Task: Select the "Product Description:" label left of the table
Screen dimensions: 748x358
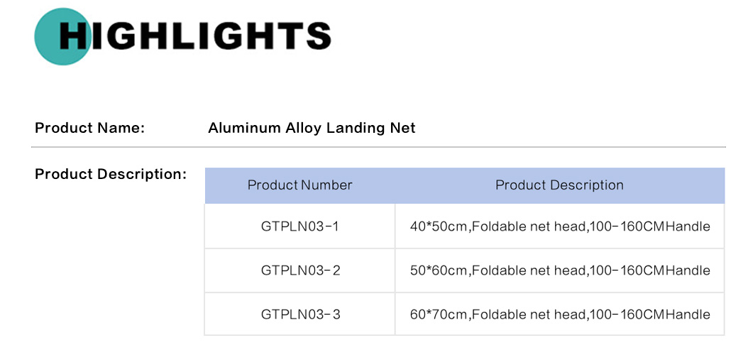Action: [x=111, y=174]
